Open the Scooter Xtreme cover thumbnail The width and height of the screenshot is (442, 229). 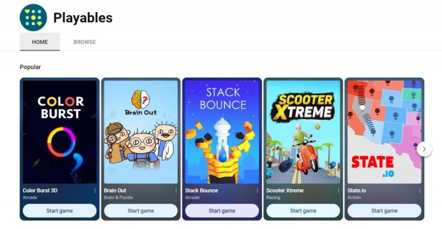(x=303, y=132)
